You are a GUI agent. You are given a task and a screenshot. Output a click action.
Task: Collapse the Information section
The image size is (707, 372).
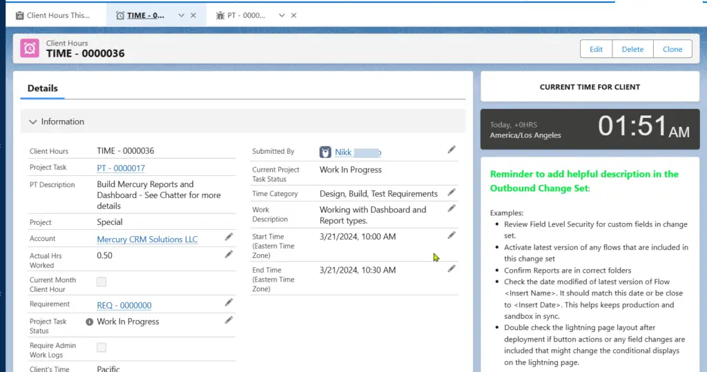[32, 122]
